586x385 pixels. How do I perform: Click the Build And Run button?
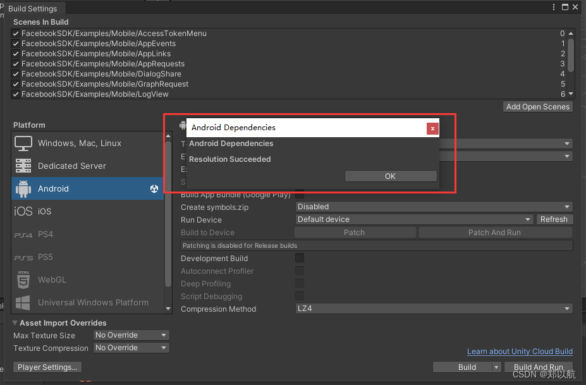(538, 367)
